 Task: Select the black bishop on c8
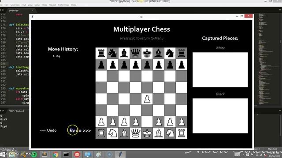point(124,53)
